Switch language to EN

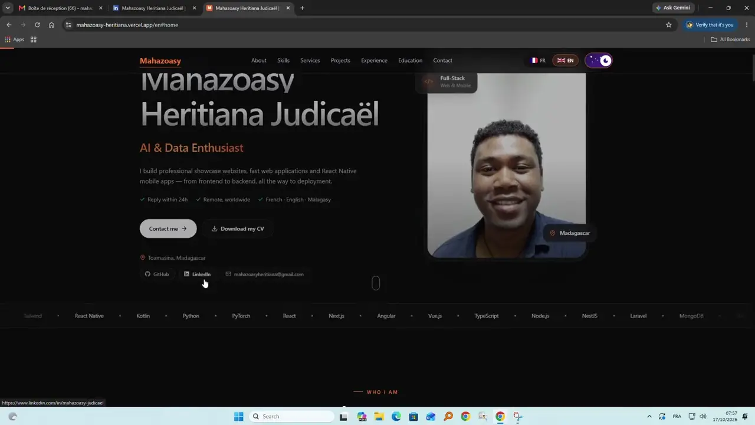point(565,60)
